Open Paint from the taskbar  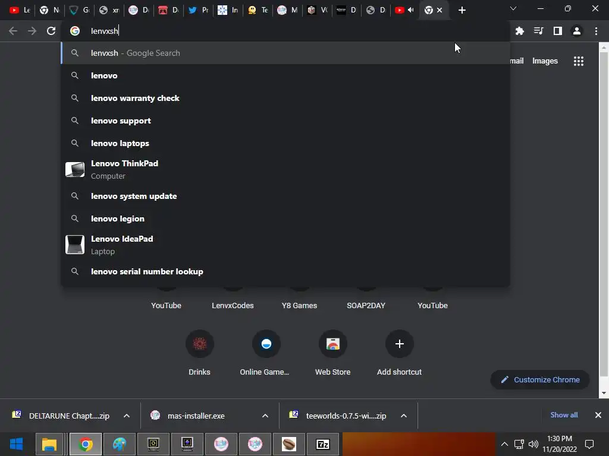pos(120,444)
